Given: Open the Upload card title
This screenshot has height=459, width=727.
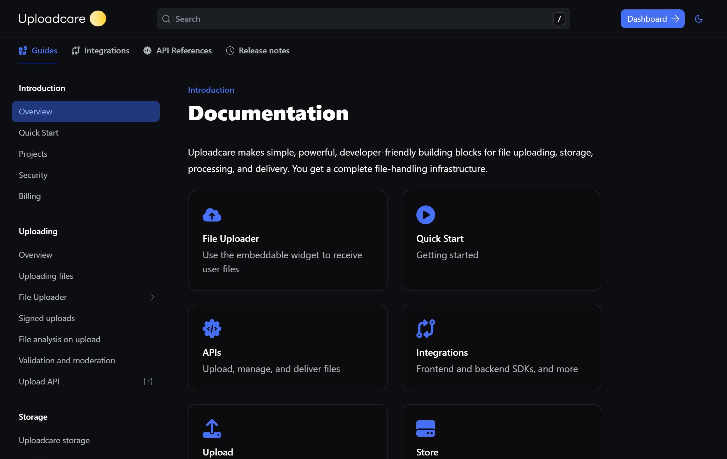Looking at the screenshot, I should click(218, 452).
